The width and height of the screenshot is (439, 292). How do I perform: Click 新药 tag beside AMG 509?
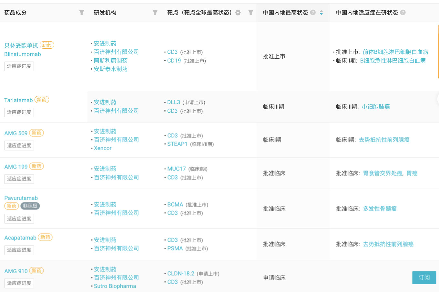point(36,133)
